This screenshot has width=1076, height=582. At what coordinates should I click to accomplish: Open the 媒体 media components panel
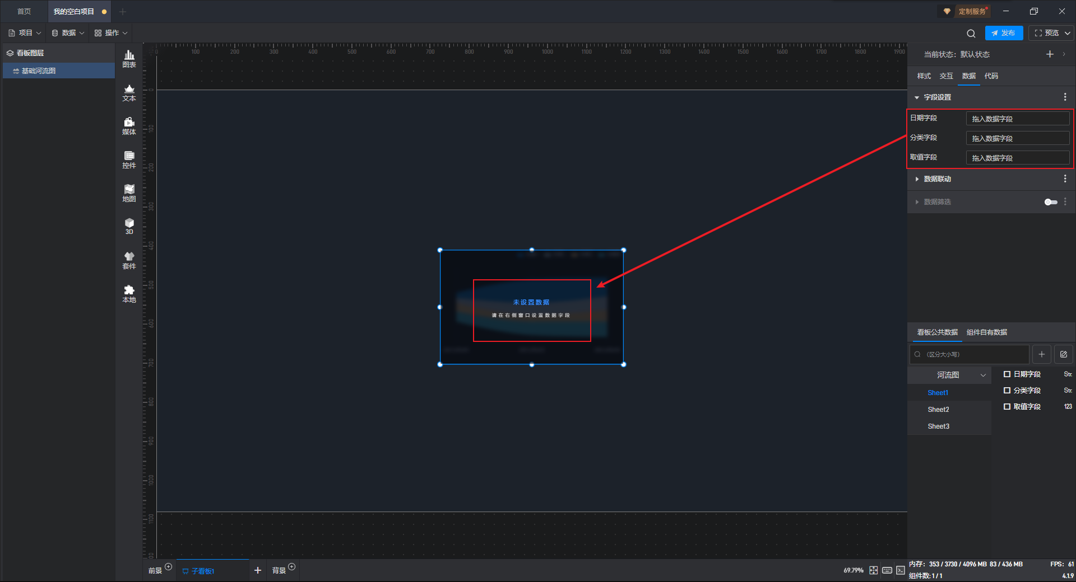coord(129,126)
